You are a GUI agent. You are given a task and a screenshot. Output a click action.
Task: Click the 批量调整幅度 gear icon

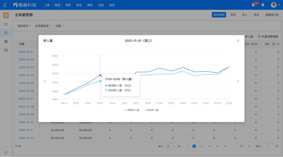click(259, 37)
